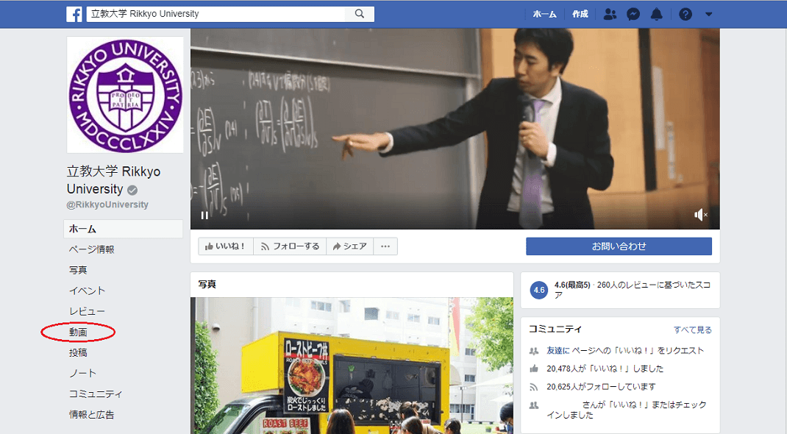Click すべて見る in the community panel

[693, 330]
